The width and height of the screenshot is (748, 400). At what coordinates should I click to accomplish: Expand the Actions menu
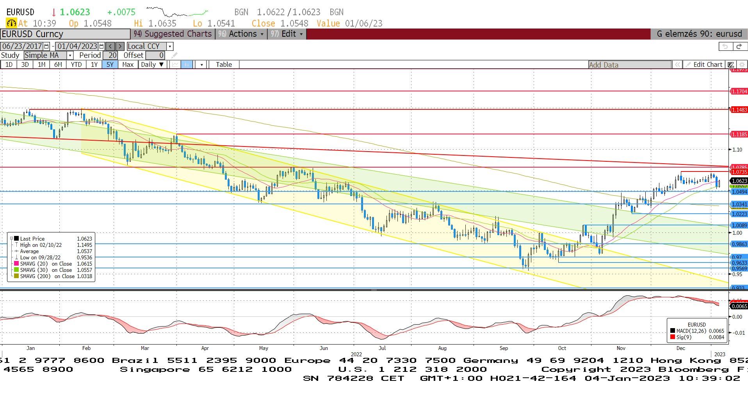tap(241, 34)
